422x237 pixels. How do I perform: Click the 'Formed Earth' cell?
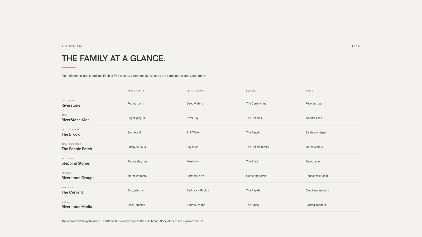coord(195,176)
